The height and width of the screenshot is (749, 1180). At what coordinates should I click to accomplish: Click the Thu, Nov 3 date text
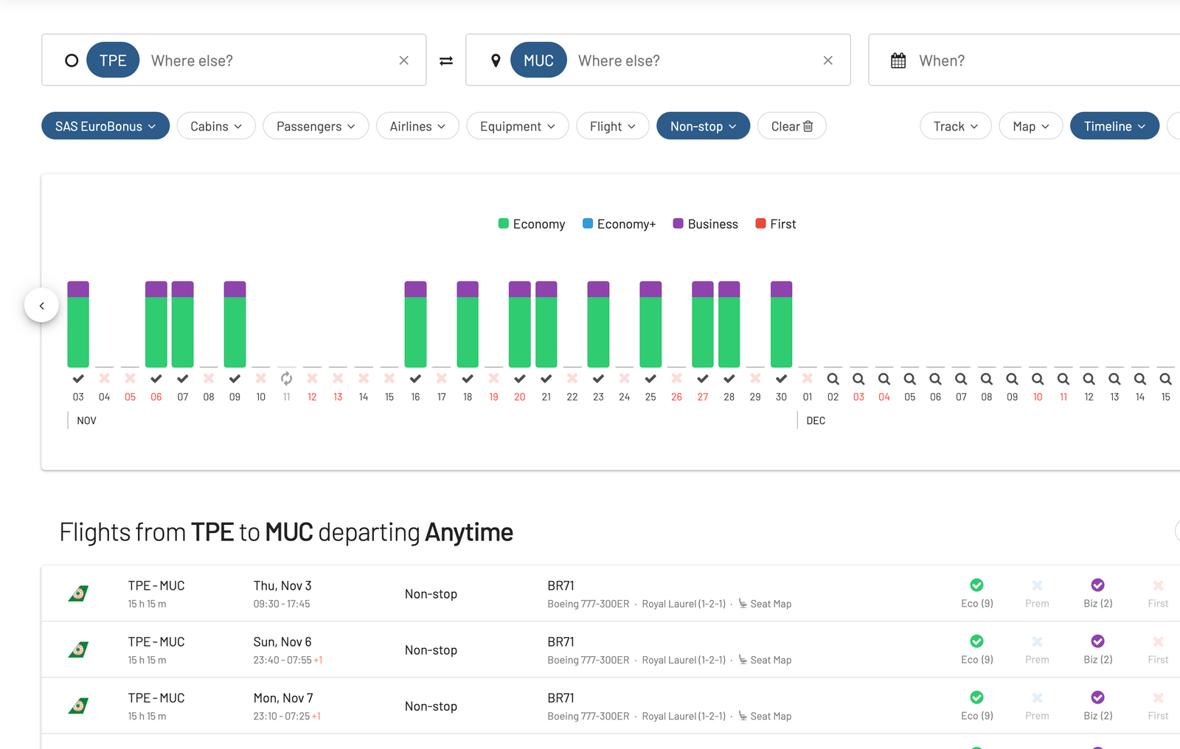click(x=282, y=585)
